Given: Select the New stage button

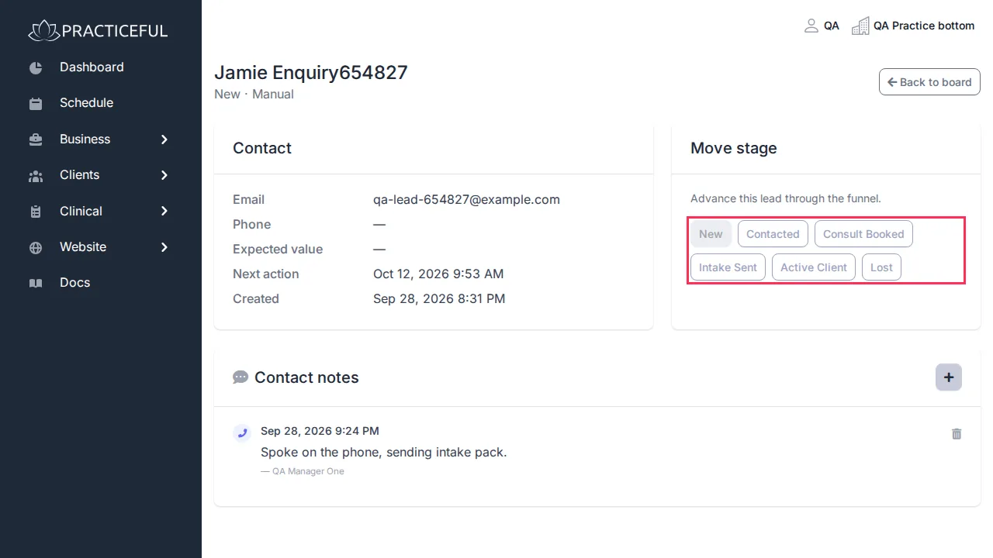Looking at the screenshot, I should (x=711, y=234).
